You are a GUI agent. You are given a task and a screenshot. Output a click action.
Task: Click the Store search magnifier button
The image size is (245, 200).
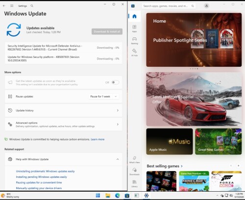click(193, 6)
